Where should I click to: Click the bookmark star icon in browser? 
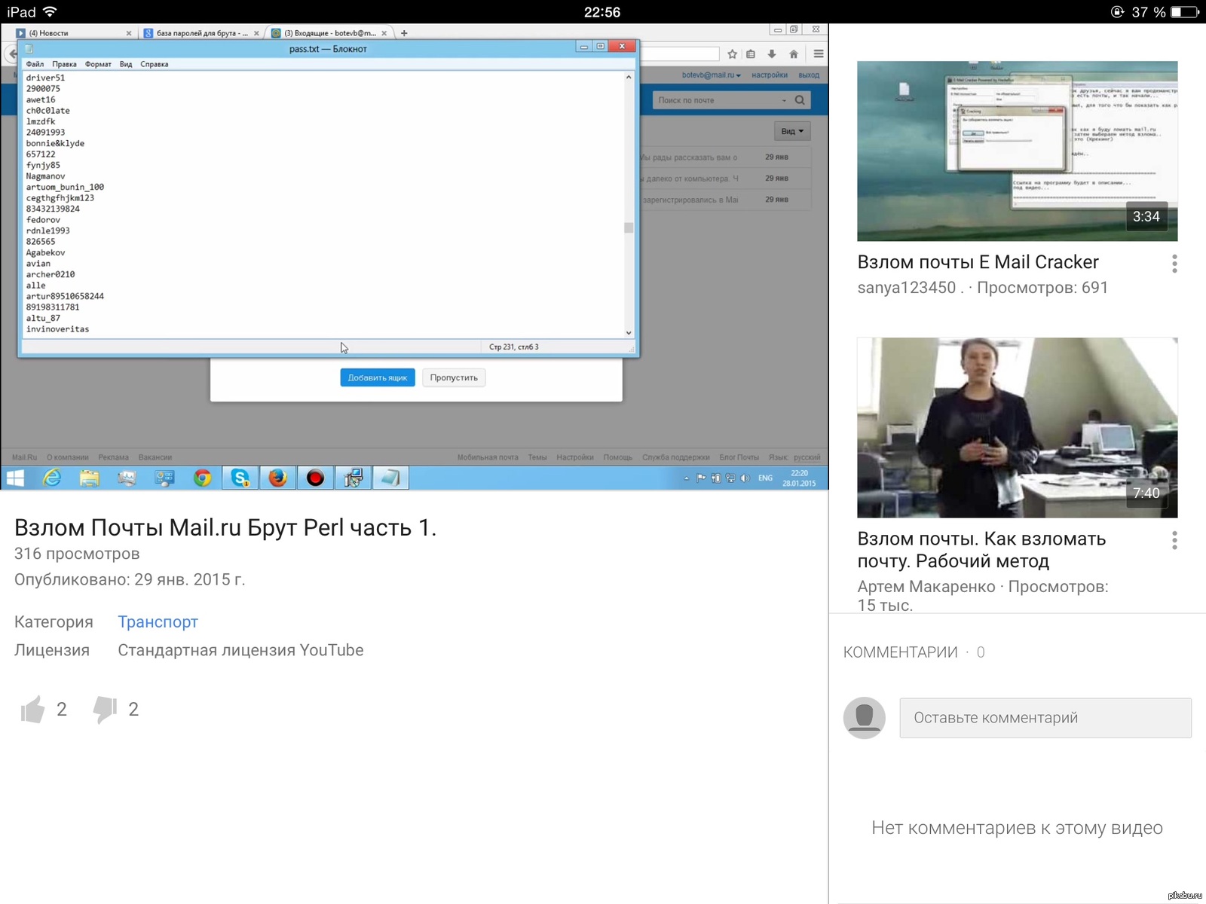(x=732, y=53)
